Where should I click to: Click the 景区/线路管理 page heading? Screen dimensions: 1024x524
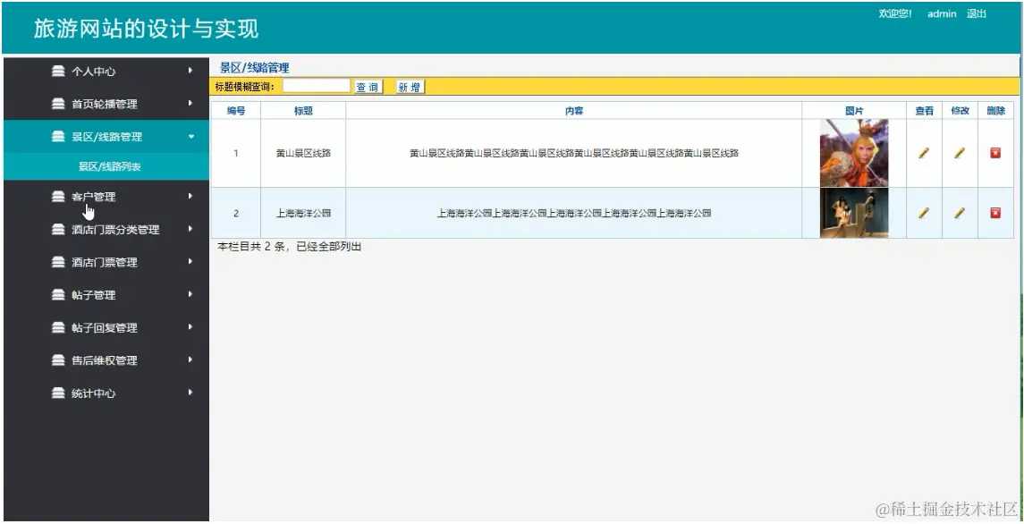pos(254,67)
